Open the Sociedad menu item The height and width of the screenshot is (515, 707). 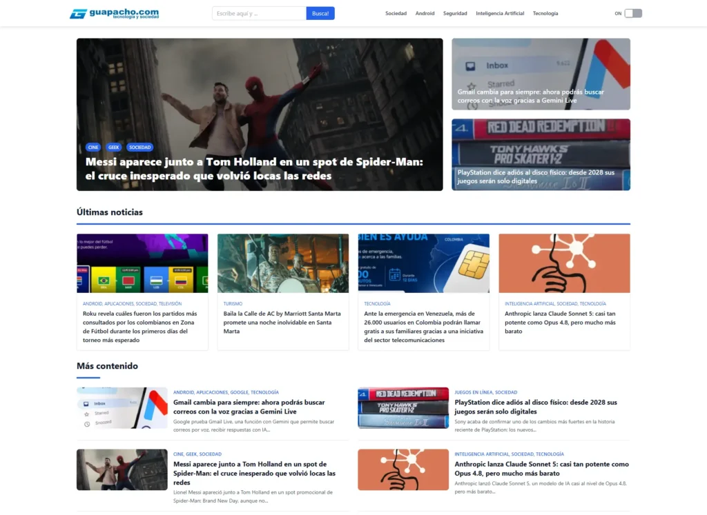[396, 14]
